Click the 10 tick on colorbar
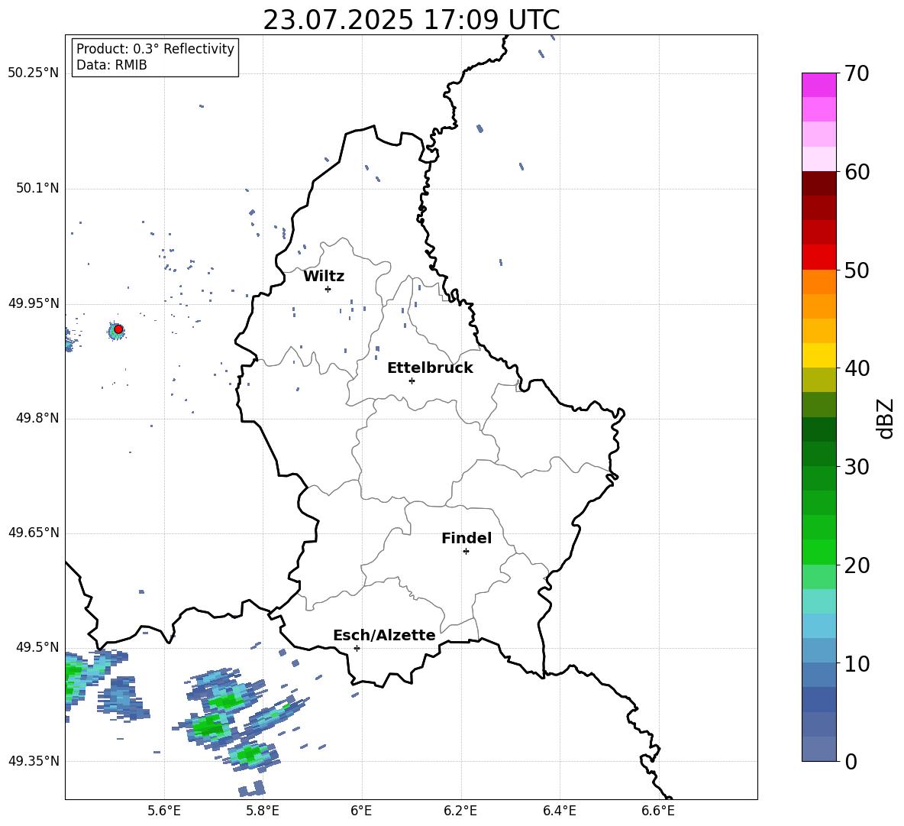This screenshot has width=904, height=826. [857, 663]
